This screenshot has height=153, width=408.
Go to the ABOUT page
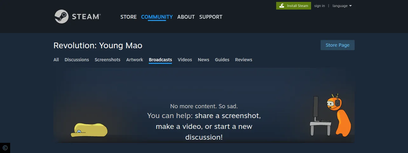[186, 17]
